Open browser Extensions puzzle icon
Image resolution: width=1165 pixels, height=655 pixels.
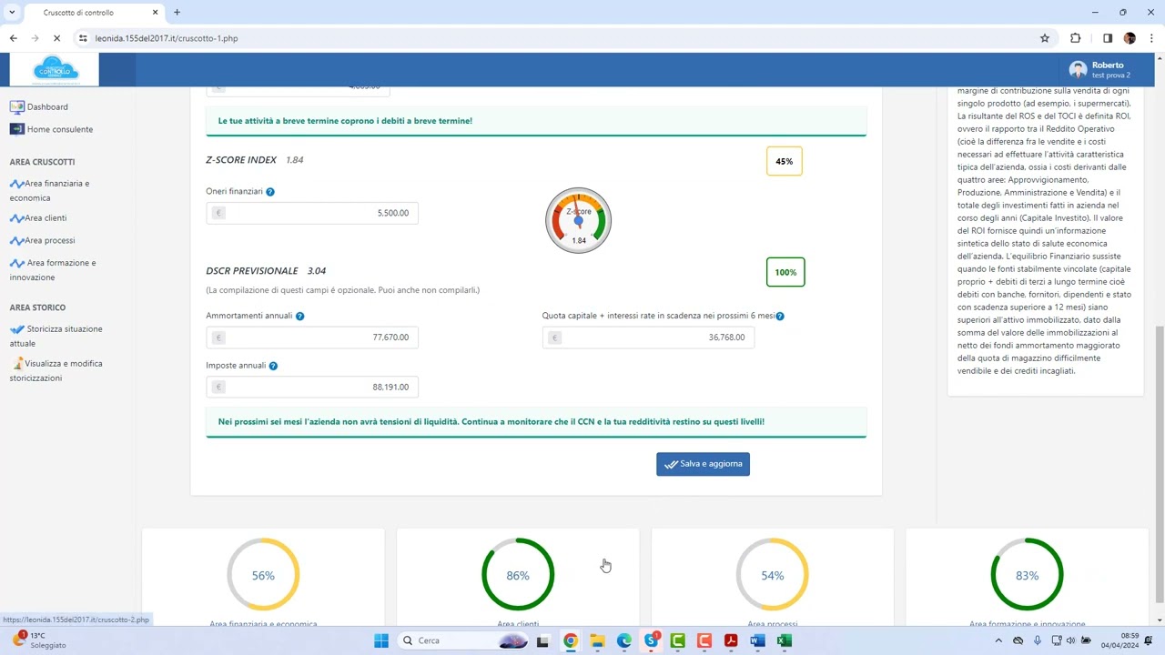(1075, 38)
